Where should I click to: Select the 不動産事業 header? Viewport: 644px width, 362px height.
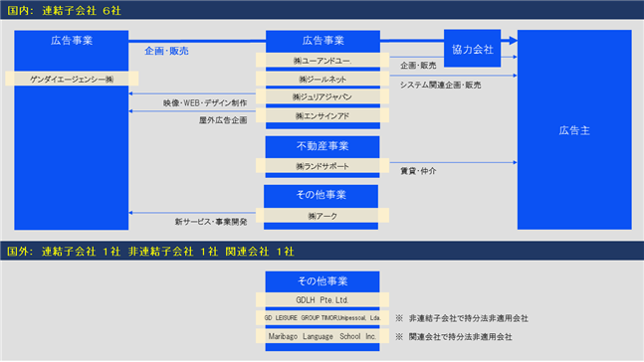(322, 146)
